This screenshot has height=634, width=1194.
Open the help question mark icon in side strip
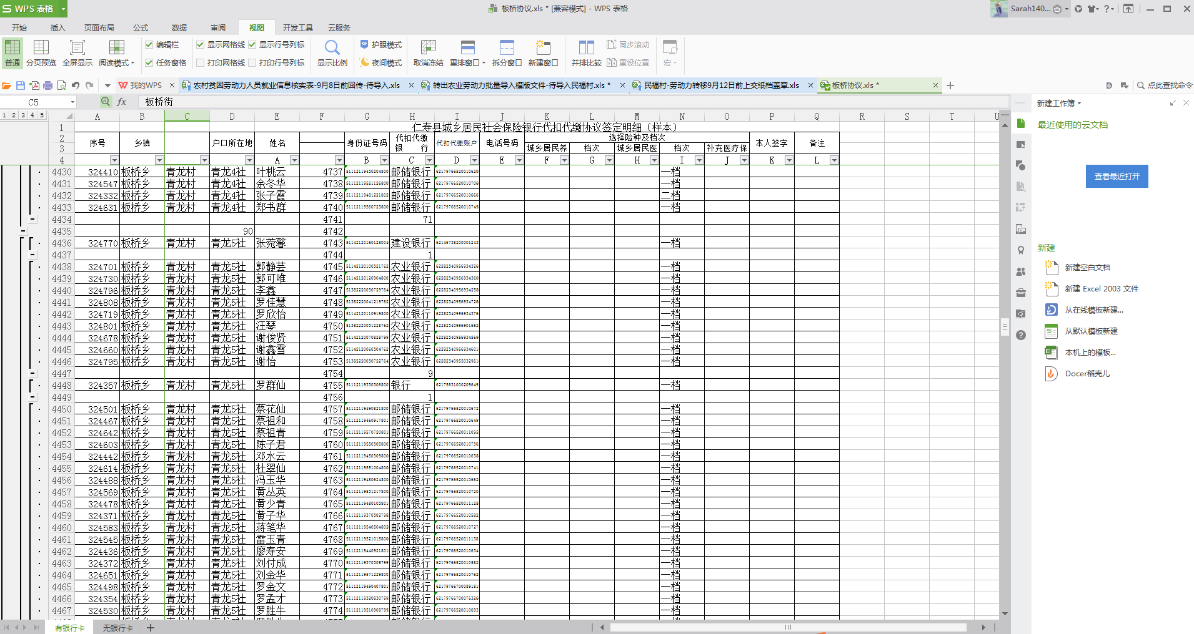coord(1021,335)
